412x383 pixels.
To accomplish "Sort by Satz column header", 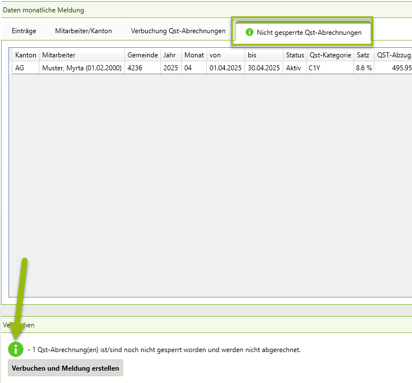I will tap(363, 55).
